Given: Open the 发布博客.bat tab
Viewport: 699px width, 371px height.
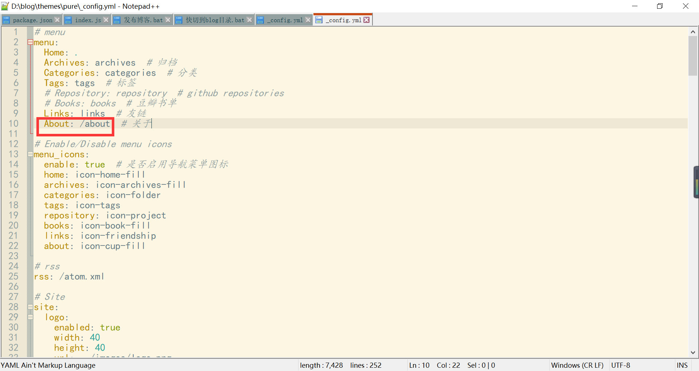Looking at the screenshot, I should 143,20.
